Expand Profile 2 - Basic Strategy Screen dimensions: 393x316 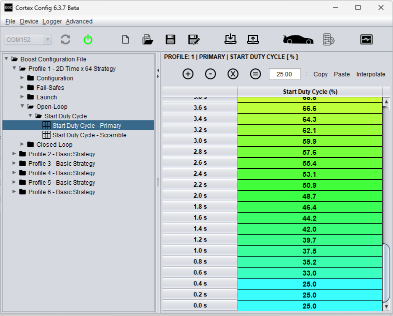pos(14,154)
